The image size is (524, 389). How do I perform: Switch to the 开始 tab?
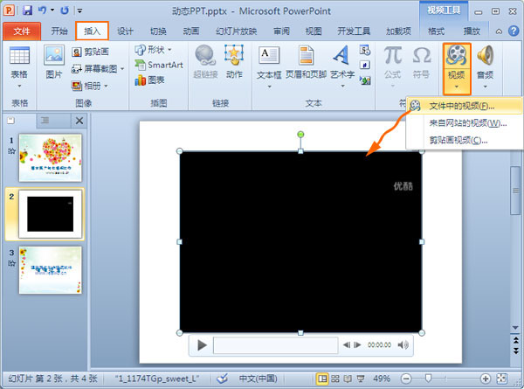tap(59, 31)
